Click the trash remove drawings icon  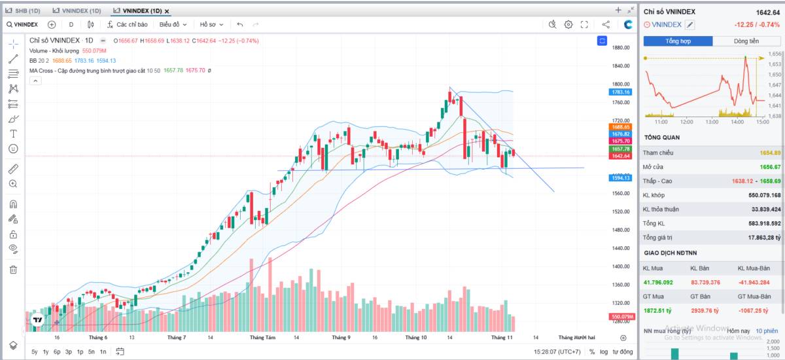tap(13, 269)
